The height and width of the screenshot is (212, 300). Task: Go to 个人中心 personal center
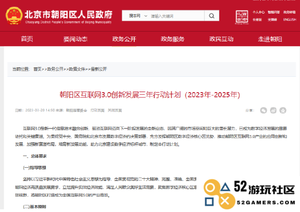[x=259, y=12]
